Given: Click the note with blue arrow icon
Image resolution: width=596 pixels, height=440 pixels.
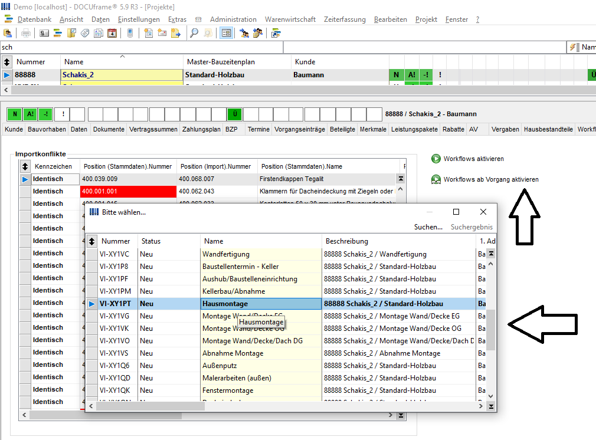Looking at the screenshot, I should (x=176, y=34).
